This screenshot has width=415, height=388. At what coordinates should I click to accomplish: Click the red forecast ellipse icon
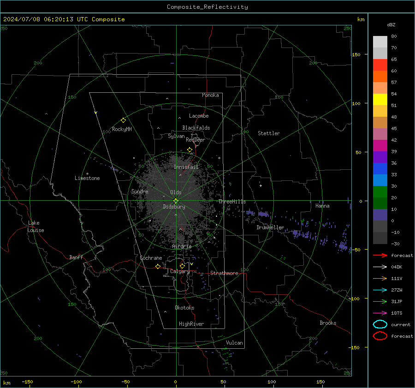click(380, 336)
